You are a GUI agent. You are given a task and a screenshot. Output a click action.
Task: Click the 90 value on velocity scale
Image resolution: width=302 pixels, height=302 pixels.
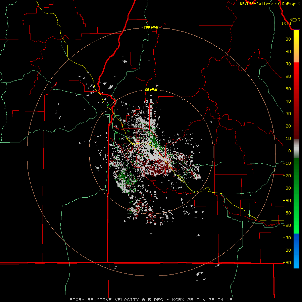[288, 39]
